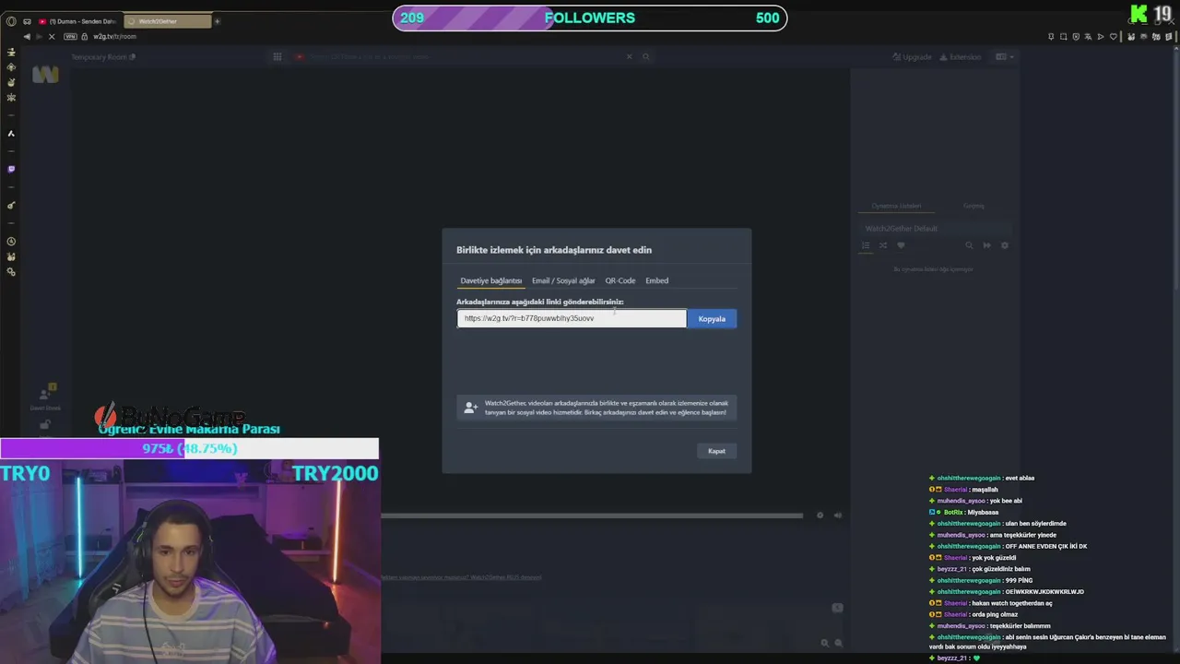Open playlist settings gear

coord(1005,245)
